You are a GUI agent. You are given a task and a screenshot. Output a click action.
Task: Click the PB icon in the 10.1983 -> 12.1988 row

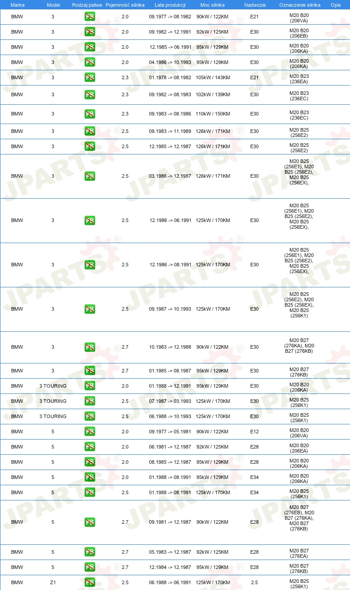tap(90, 347)
